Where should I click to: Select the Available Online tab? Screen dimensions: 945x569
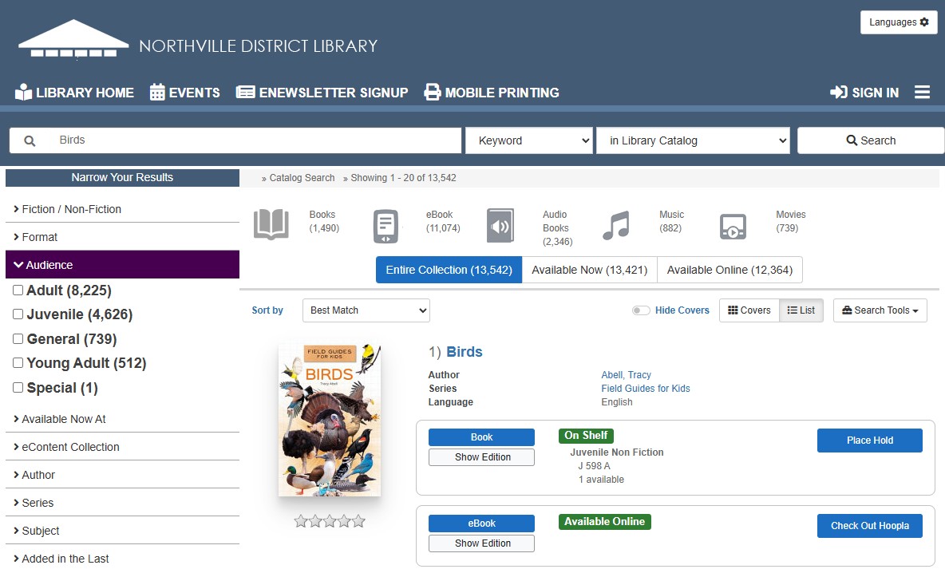pyautogui.click(x=730, y=270)
